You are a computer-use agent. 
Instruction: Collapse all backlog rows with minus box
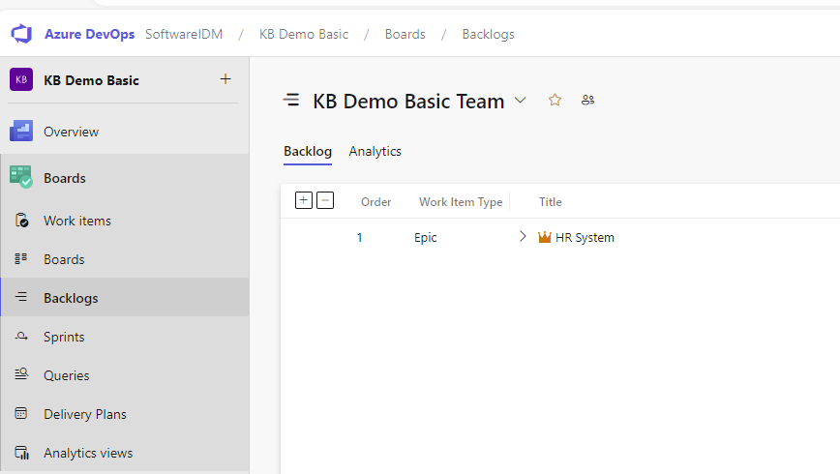click(325, 201)
